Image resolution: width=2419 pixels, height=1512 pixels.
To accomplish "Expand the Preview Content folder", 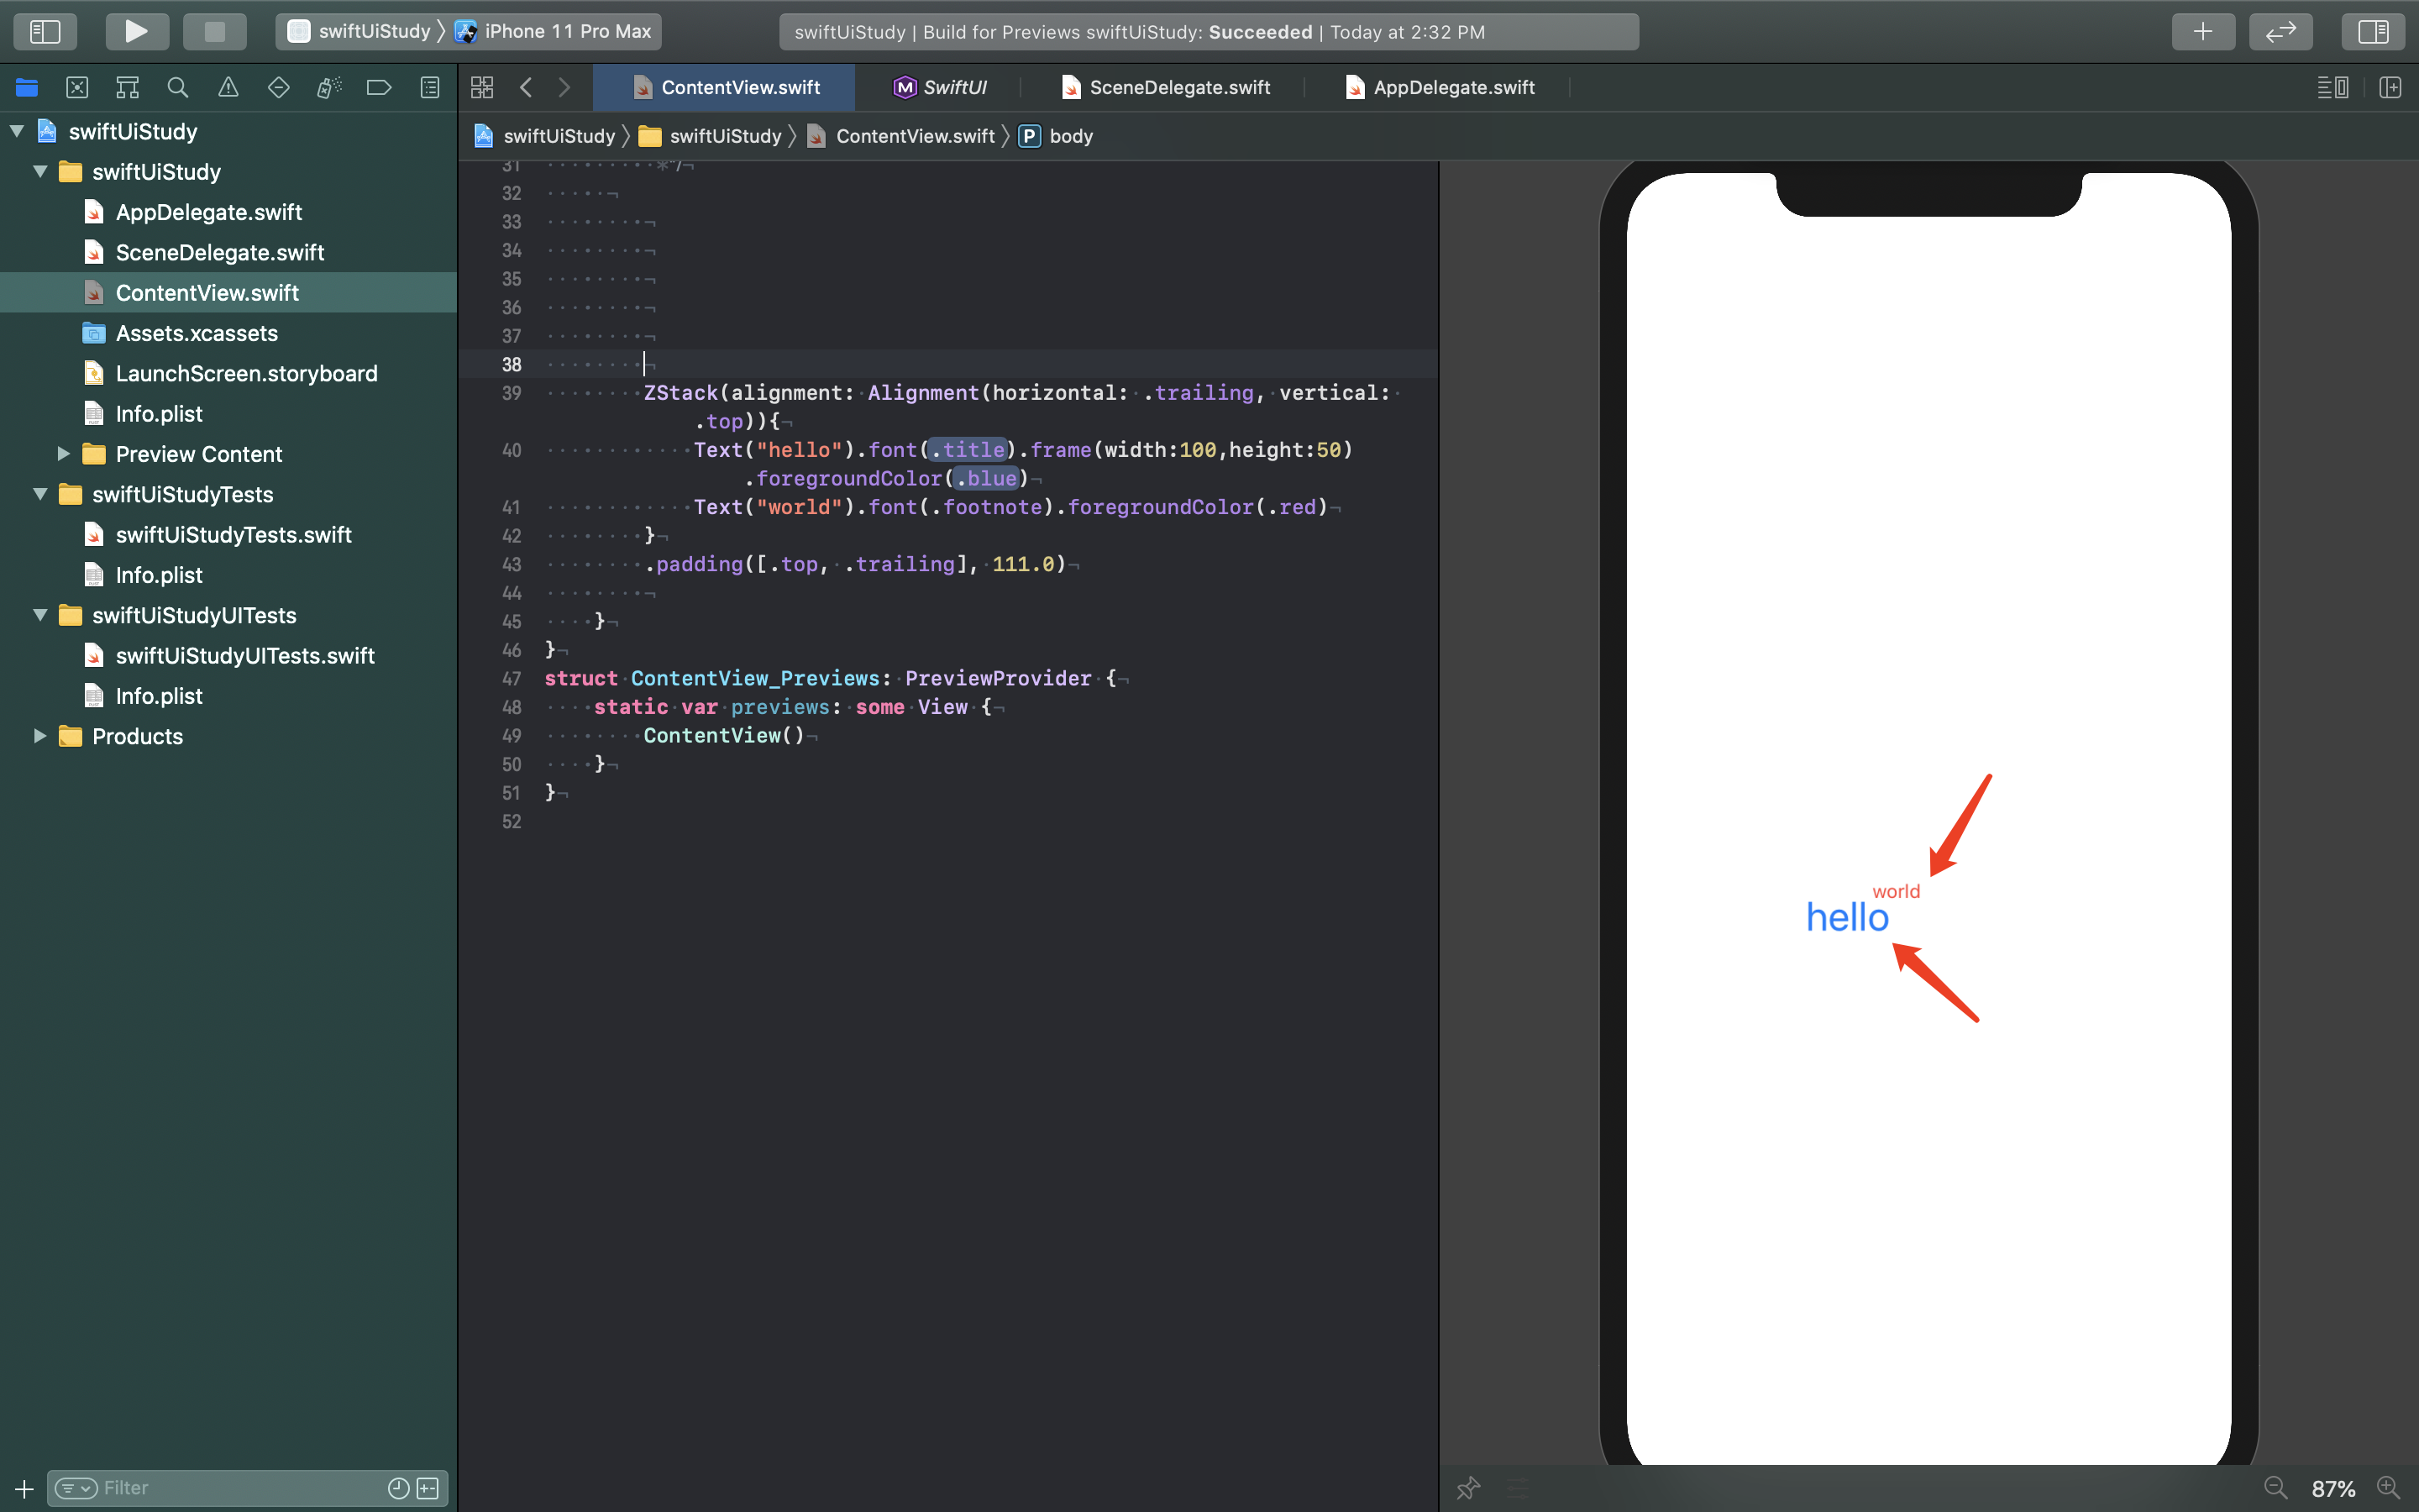I will tap(63, 454).
